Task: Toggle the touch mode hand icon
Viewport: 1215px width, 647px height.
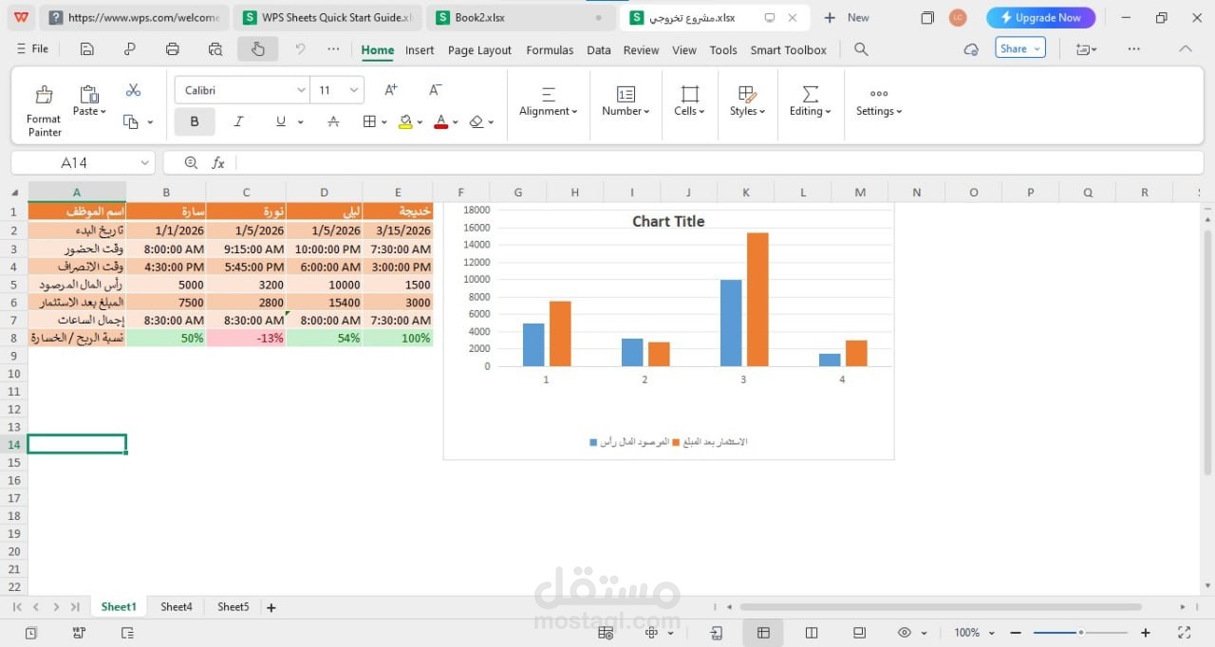Action: tap(258, 49)
